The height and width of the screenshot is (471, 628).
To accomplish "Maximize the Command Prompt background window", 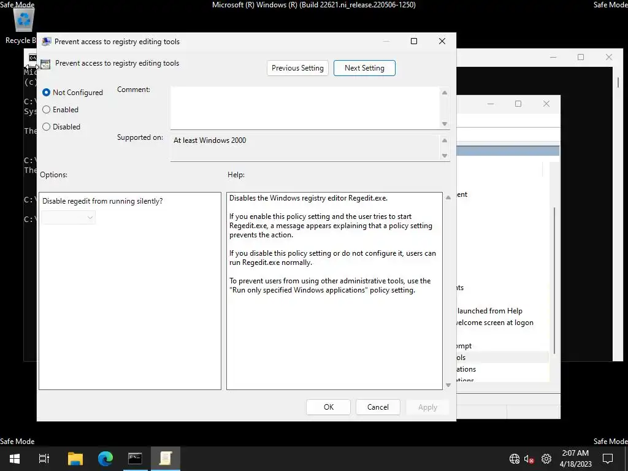I will [x=581, y=57].
